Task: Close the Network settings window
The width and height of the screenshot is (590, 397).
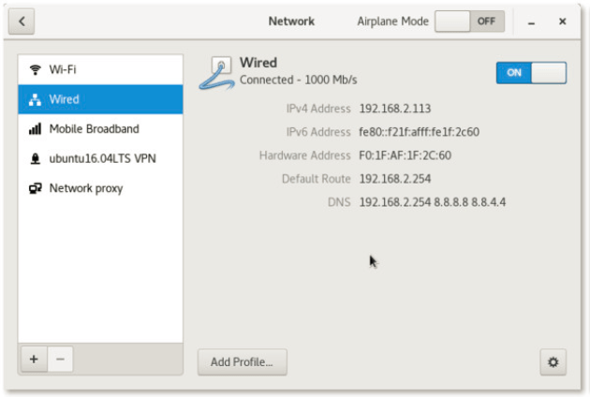Action: (x=562, y=21)
